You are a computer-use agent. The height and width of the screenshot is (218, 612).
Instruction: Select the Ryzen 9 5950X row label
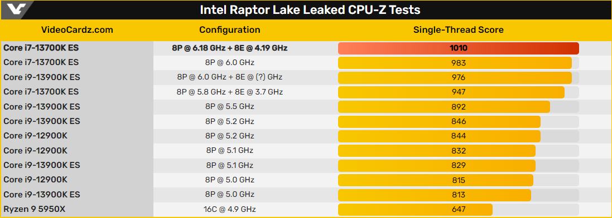[35, 209]
